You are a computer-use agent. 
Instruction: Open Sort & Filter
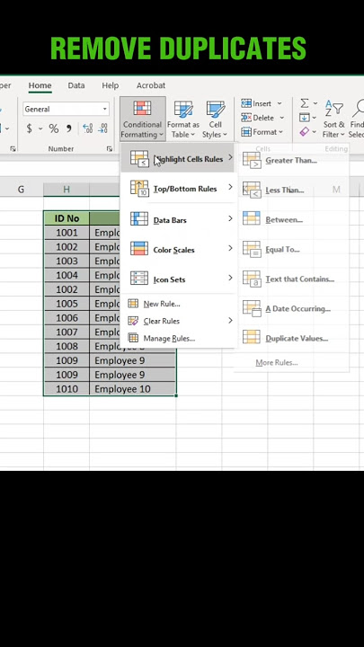(x=333, y=120)
